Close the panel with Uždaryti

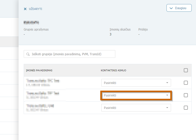pos(33,9)
